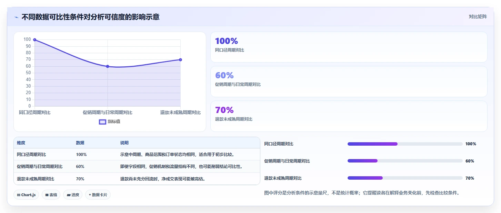Click the 100% progress bar value

[471, 144]
